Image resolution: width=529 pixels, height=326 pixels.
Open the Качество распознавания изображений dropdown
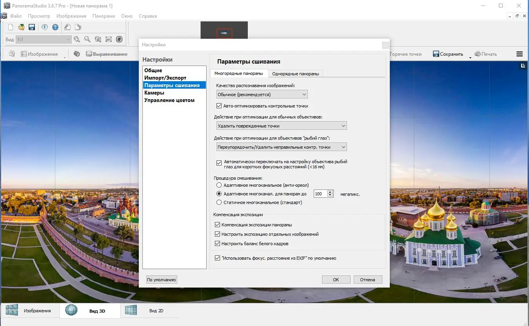pos(262,94)
